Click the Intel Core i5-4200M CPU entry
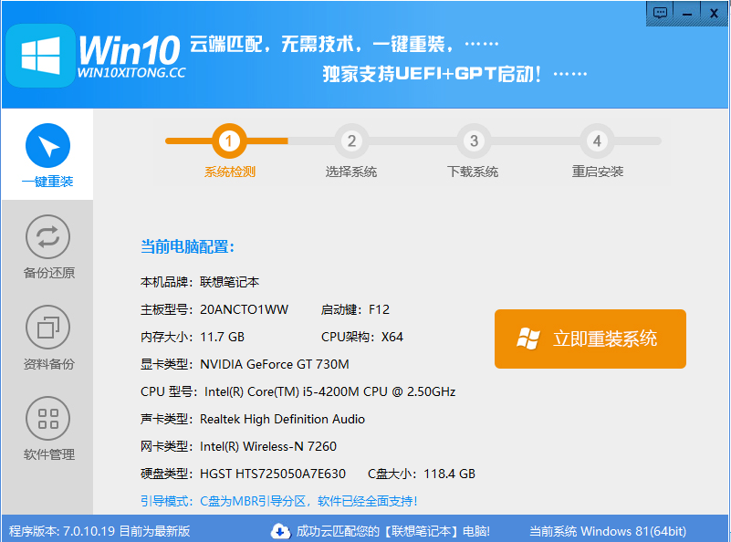The width and height of the screenshot is (731, 542). click(329, 392)
